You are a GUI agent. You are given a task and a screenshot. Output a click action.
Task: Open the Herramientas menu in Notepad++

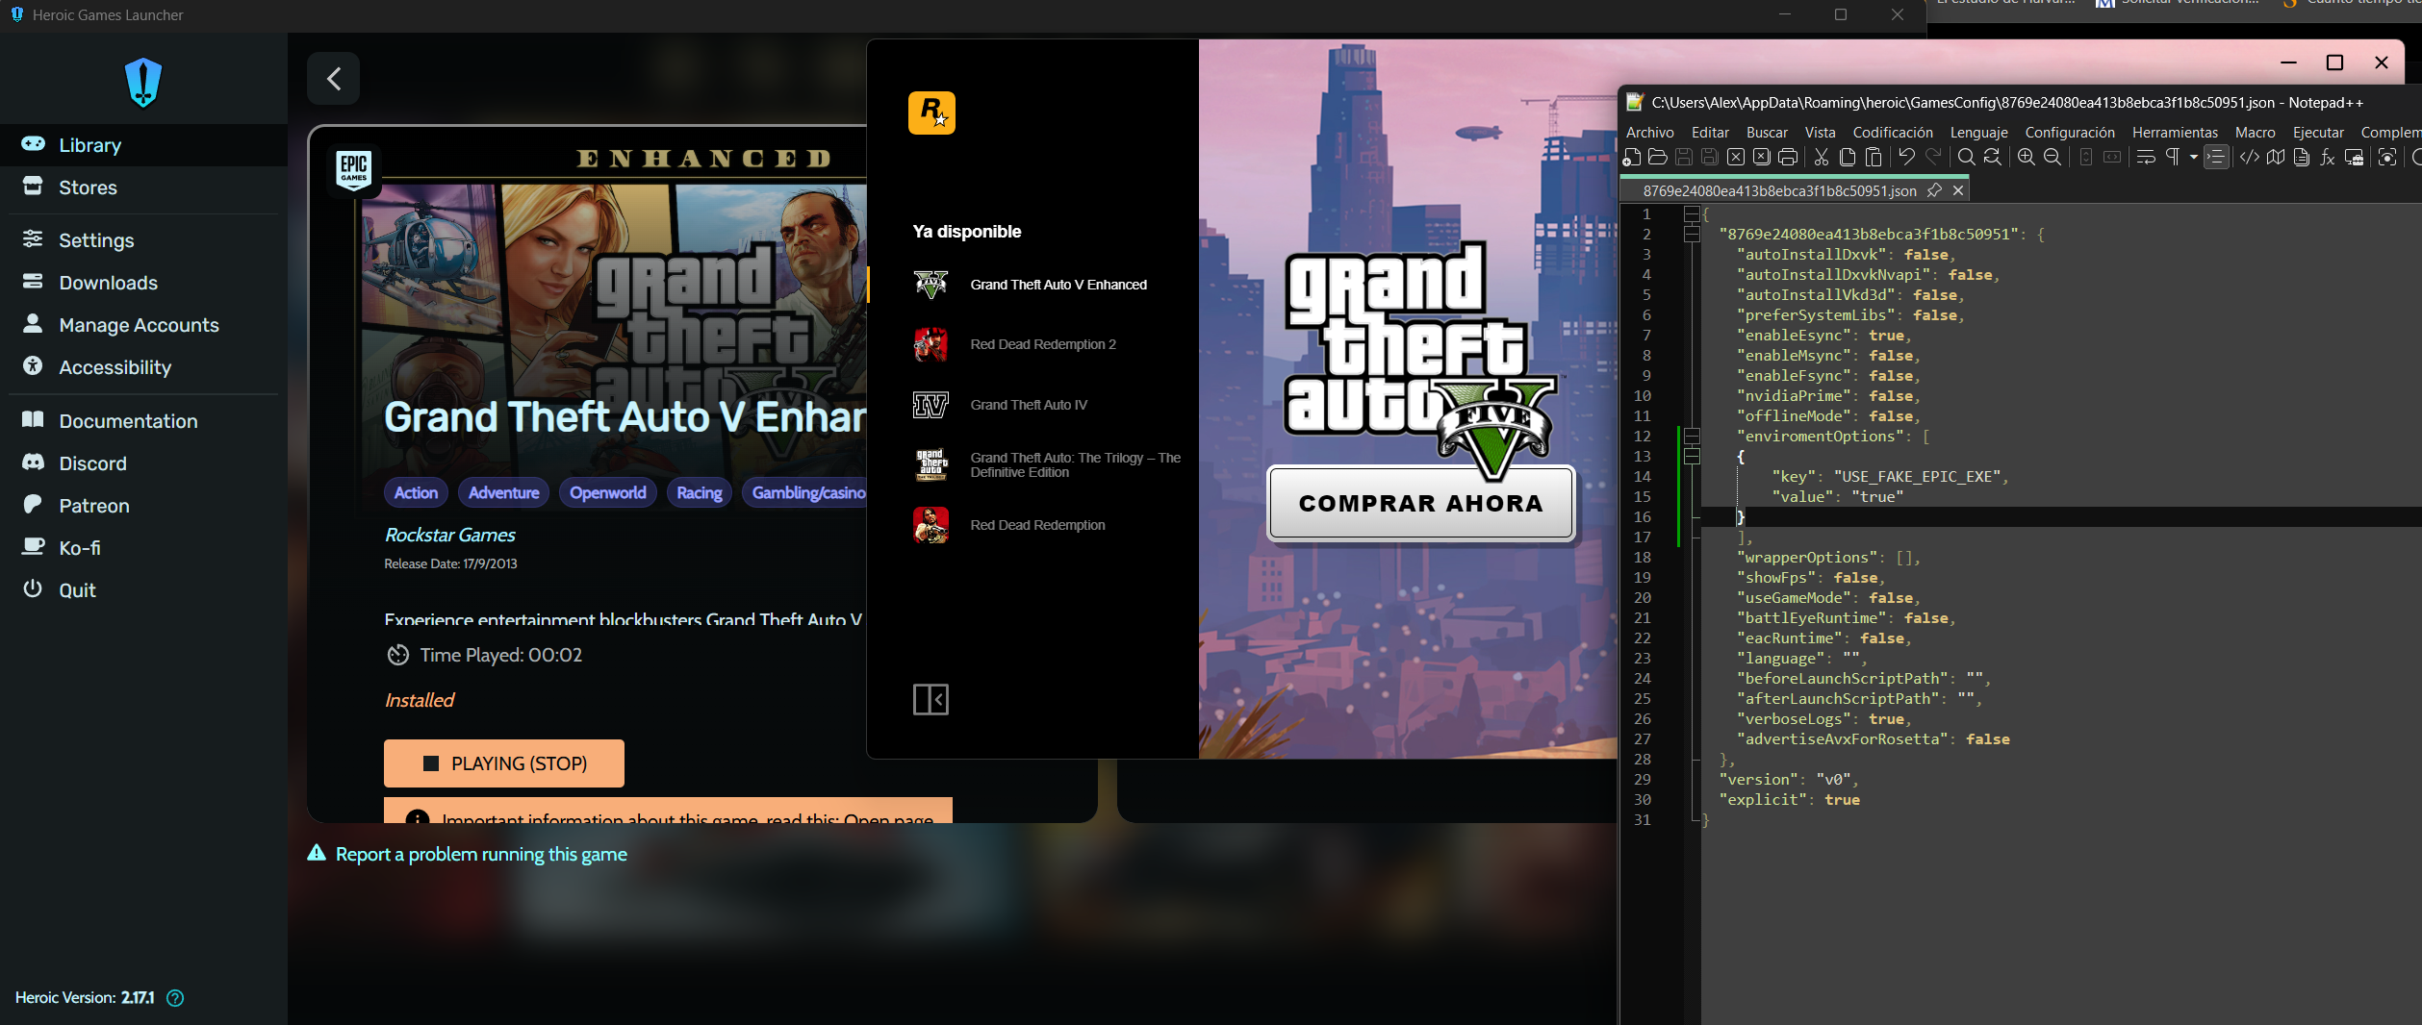2175,133
